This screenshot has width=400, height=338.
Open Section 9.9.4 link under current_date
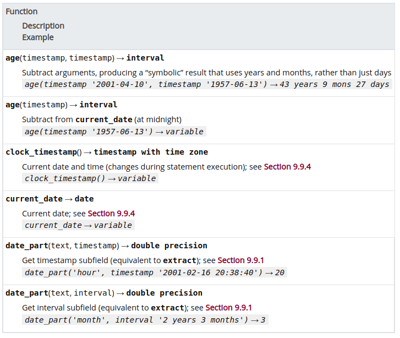pos(111,213)
